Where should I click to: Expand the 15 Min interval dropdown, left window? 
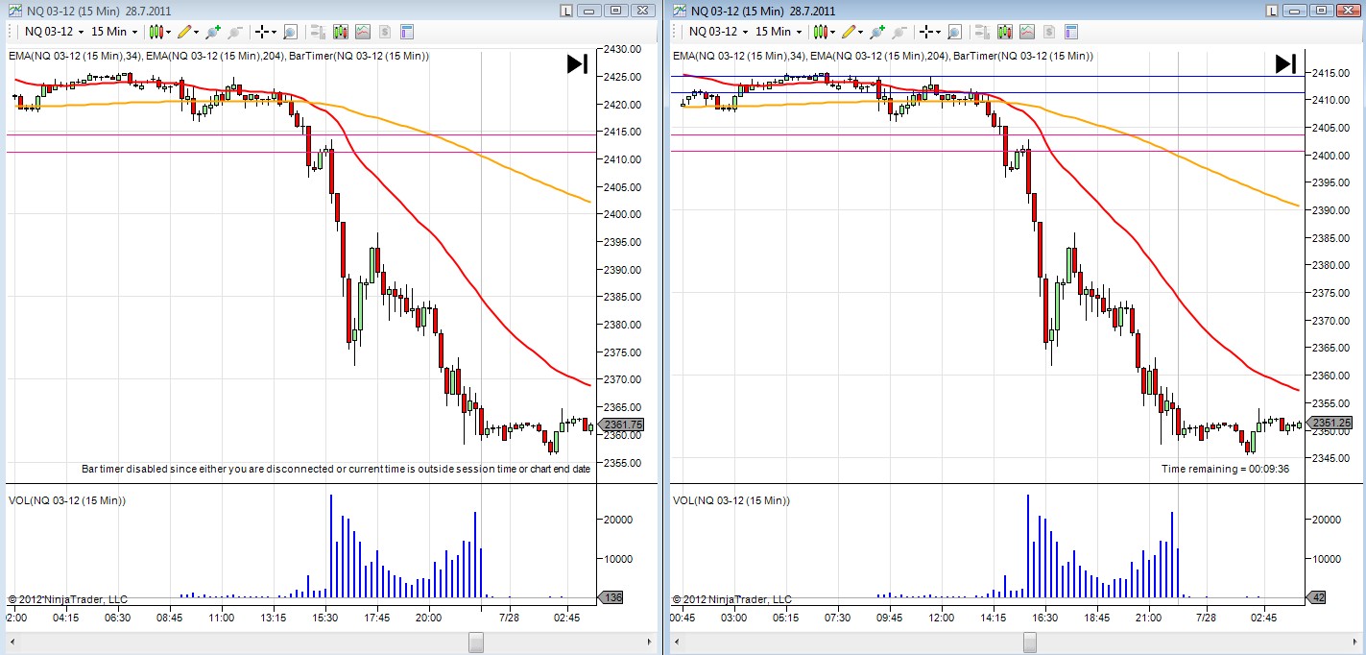(134, 32)
